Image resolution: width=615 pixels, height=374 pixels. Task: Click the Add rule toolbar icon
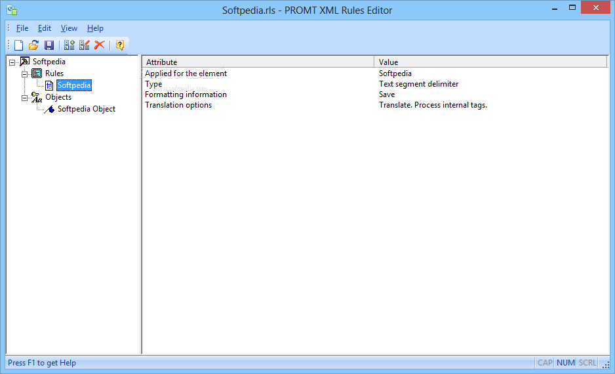click(69, 45)
